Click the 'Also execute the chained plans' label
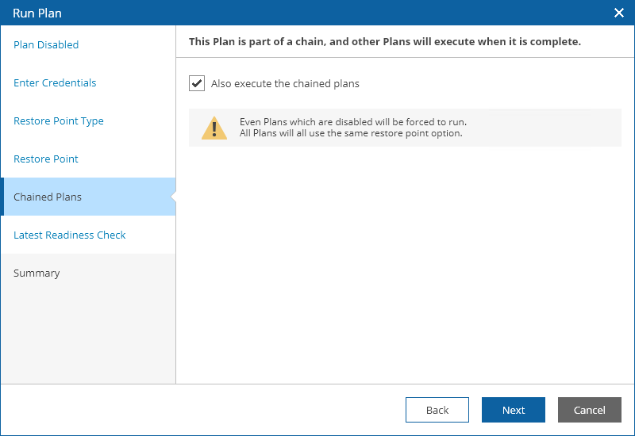The width and height of the screenshot is (635, 436). click(285, 83)
